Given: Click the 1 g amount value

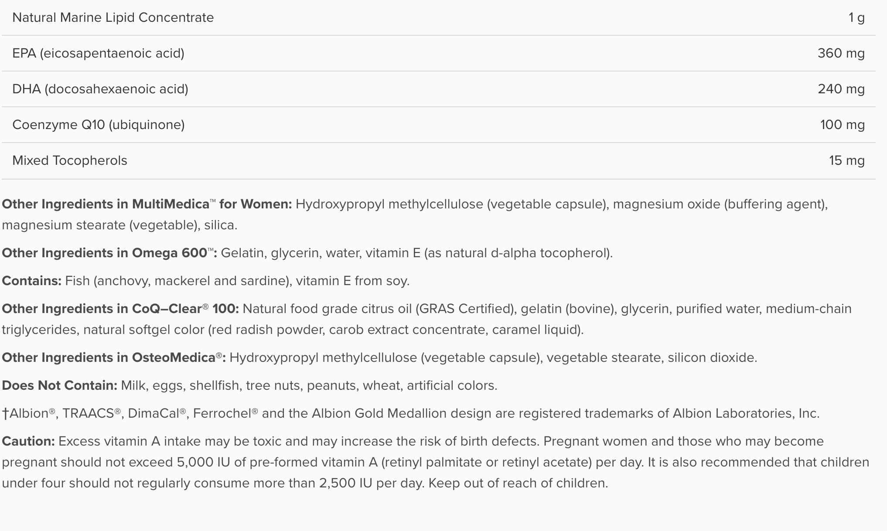Looking at the screenshot, I should [856, 18].
